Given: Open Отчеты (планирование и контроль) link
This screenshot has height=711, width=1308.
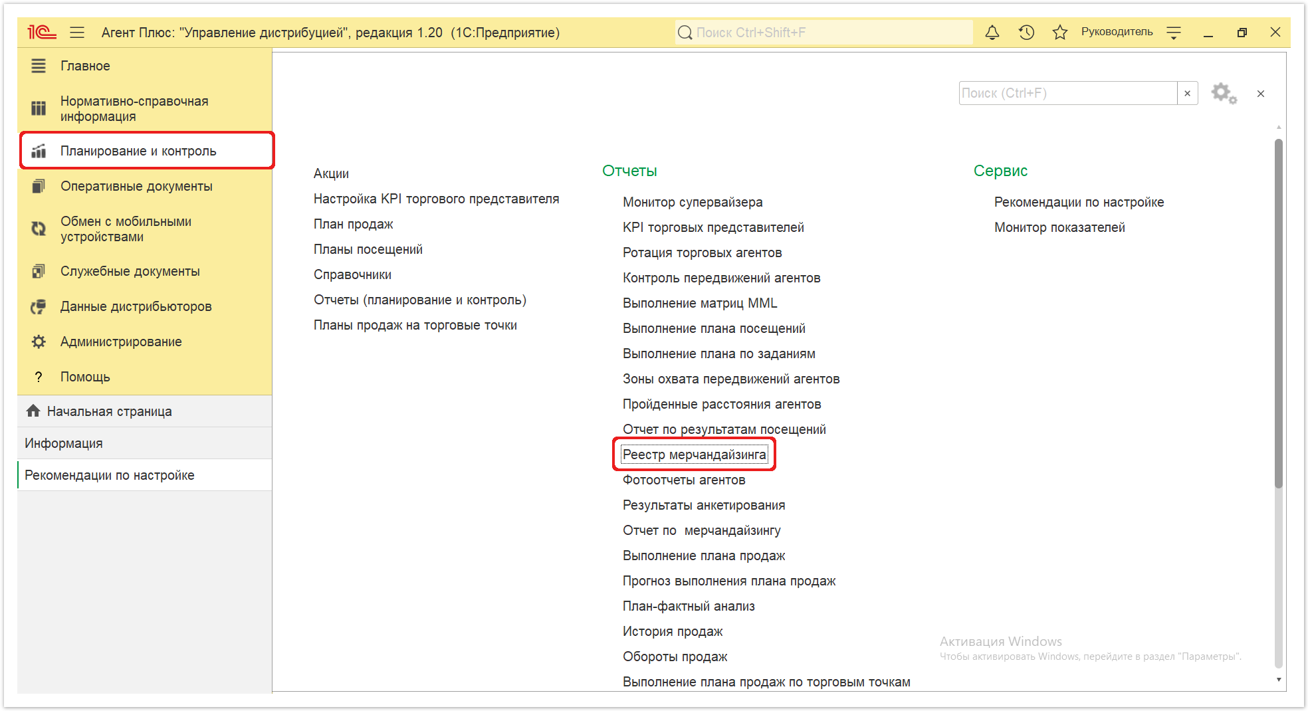Looking at the screenshot, I should coord(419,300).
